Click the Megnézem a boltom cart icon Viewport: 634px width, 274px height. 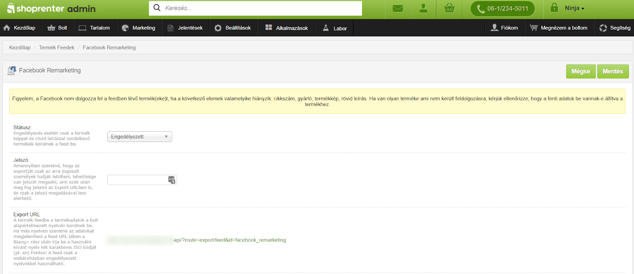534,28
